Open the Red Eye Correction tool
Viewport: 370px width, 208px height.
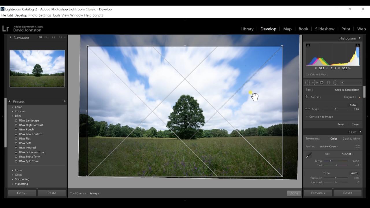click(x=321, y=82)
